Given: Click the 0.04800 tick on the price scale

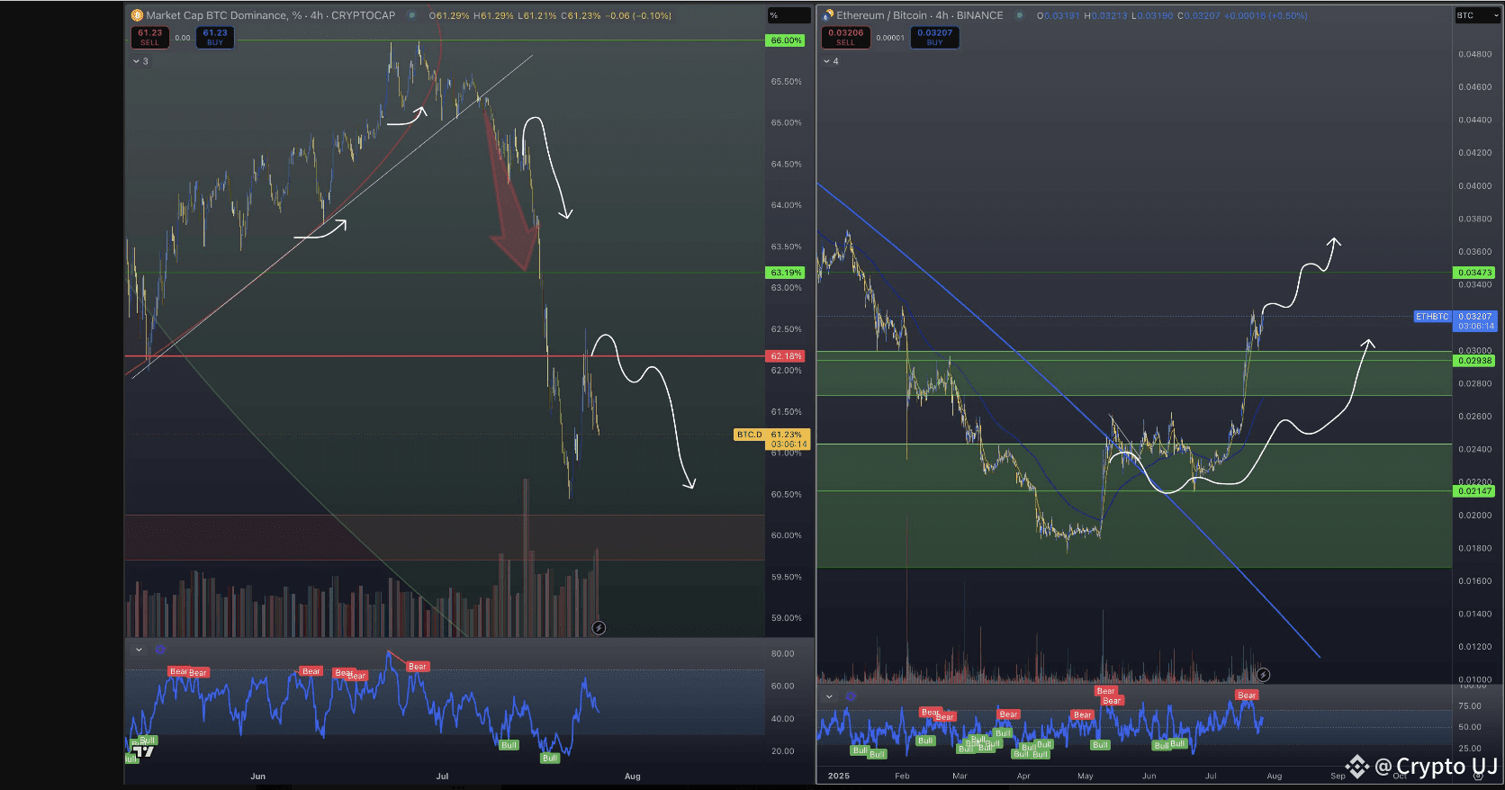Looking at the screenshot, I should [1475, 54].
